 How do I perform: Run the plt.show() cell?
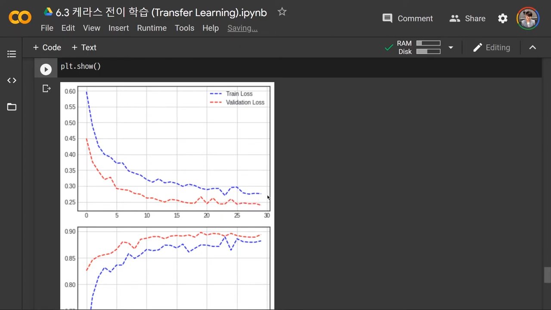pos(46,69)
